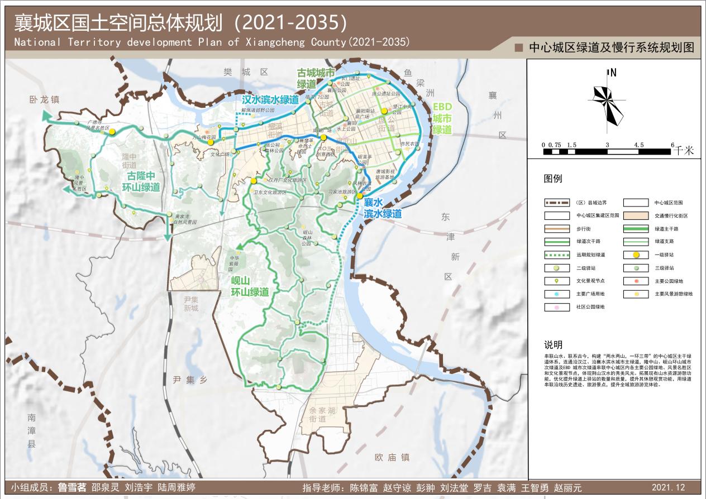Image resolution: width=706 pixels, height=499 pixels.
Task: Select the 远期规划绿道 dotted line legend swatch
Action: tap(557, 255)
